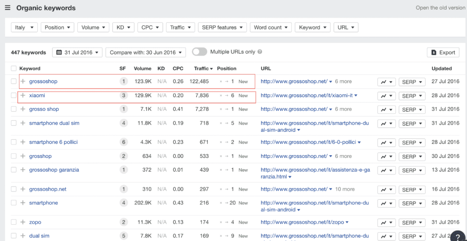Check the checkbox for grosshop row

click(14, 156)
